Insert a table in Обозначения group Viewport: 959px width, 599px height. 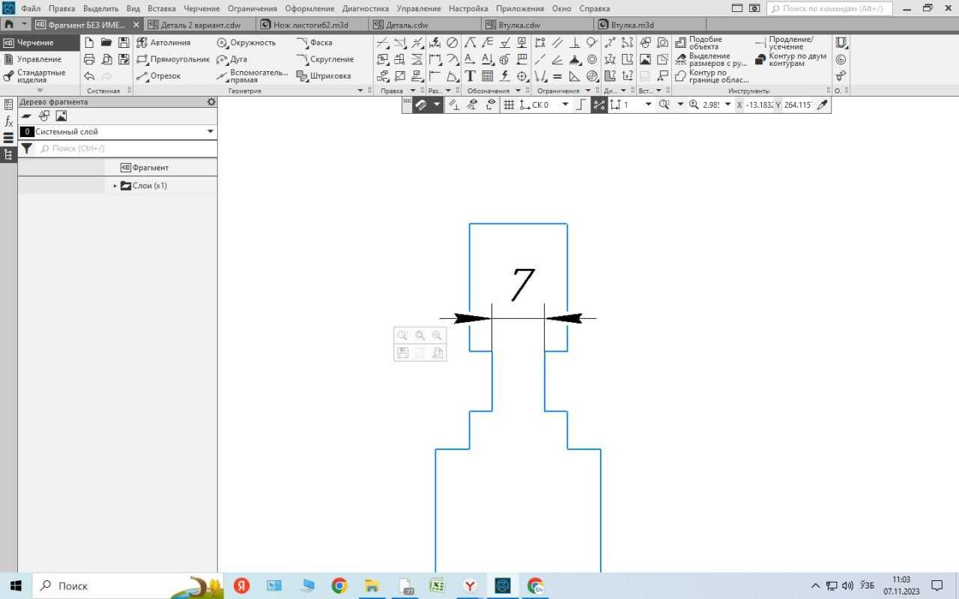(487, 76)
